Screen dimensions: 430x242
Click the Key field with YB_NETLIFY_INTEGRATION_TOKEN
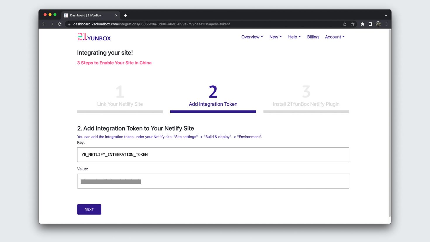pos(213,155)
